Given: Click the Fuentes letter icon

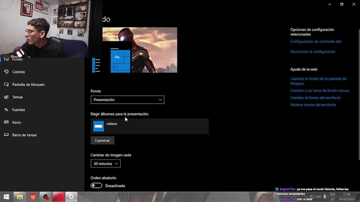Looking at the screenshot, I should (6, 110).
